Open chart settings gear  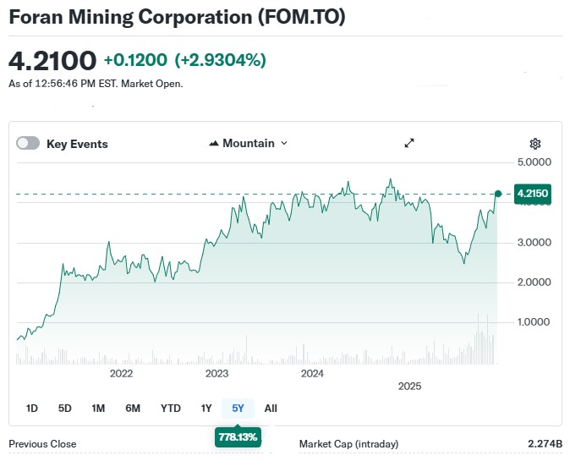534,144
